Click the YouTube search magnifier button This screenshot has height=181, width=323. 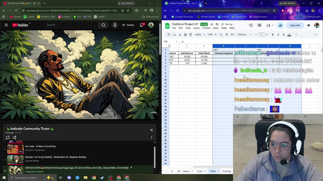point(103,25)
